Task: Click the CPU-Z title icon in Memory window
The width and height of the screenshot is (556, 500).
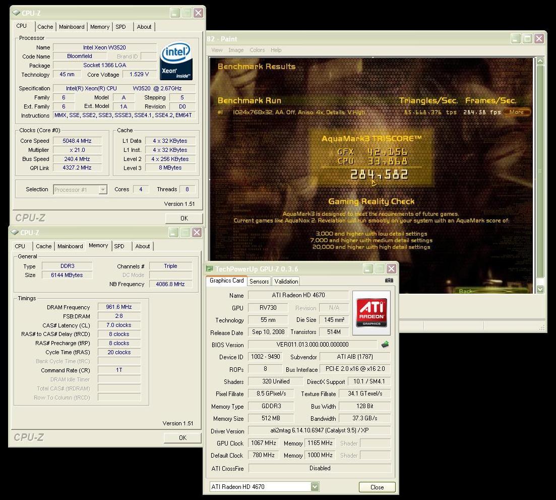Action: [x=15, y=232]
